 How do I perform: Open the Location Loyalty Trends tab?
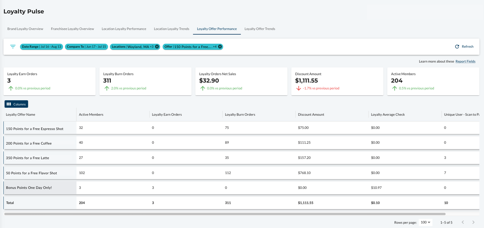[172, 29]
